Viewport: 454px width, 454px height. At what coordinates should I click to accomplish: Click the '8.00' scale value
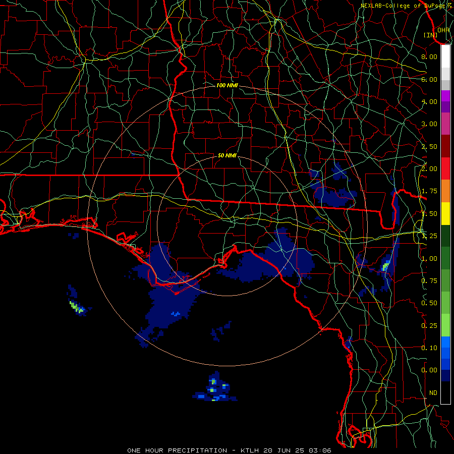(x=429, y=56)
